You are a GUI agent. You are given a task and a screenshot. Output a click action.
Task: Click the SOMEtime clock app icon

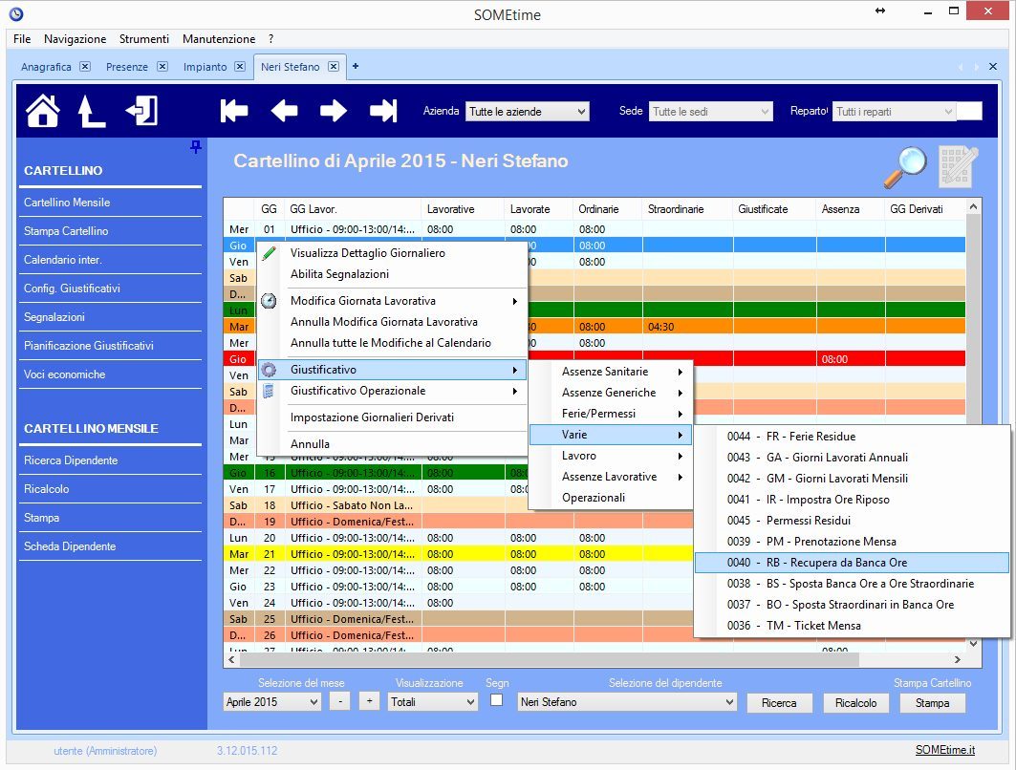(16, 13)
